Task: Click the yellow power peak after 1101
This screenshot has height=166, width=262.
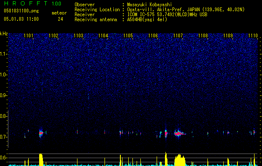Action: tap(41, 159)
